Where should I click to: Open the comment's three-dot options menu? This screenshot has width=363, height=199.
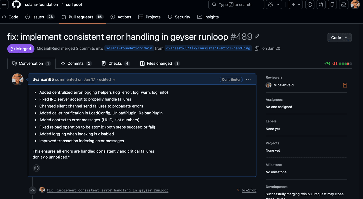tap(248, 80)
